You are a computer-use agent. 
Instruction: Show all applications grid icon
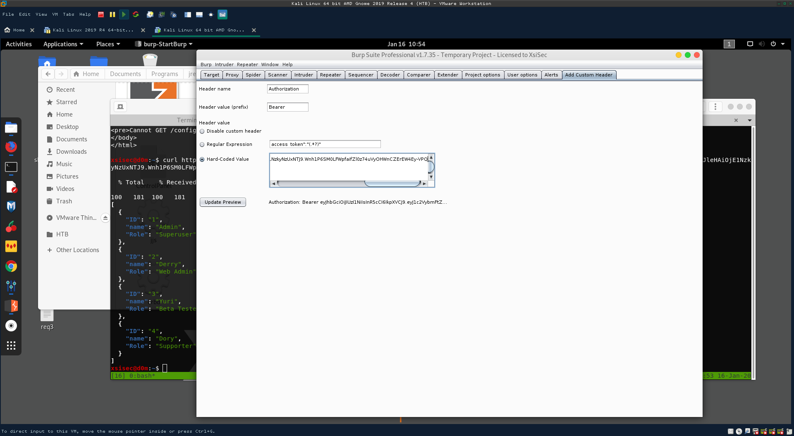point(11,345)
